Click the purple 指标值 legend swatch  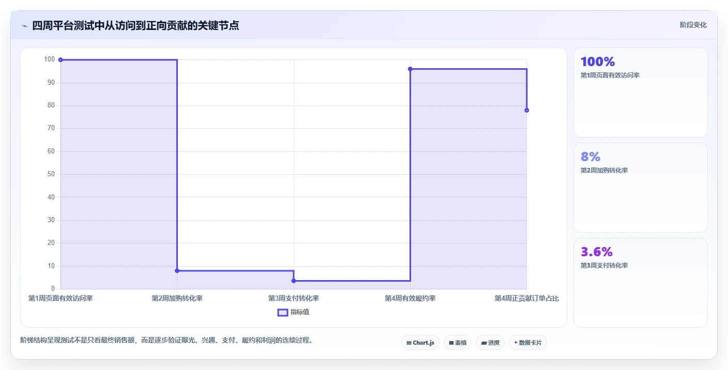click(283, 312)
